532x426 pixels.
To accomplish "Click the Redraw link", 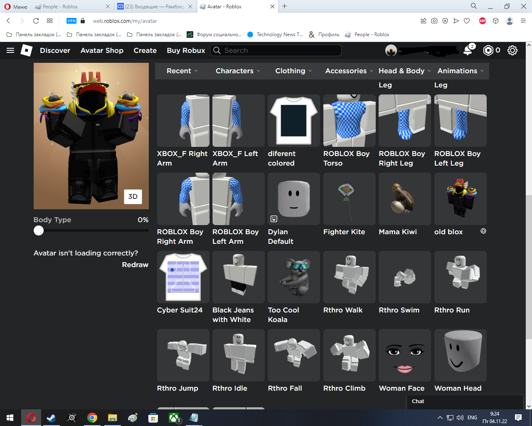I will (x=135, y=265).
